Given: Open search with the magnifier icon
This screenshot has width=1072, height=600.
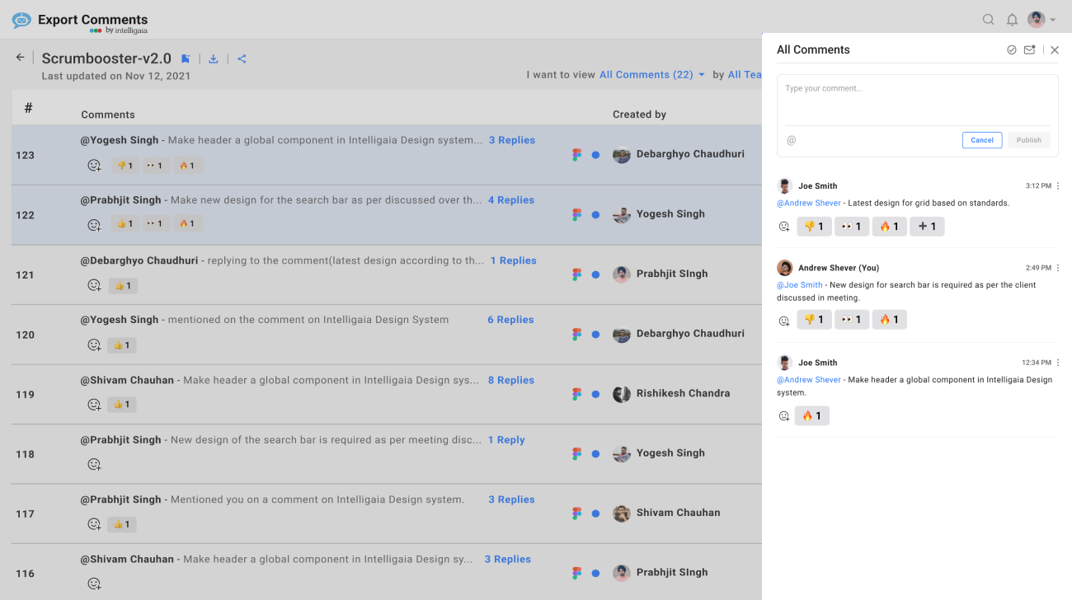Looking at the screenshot, I should [988, 20].
